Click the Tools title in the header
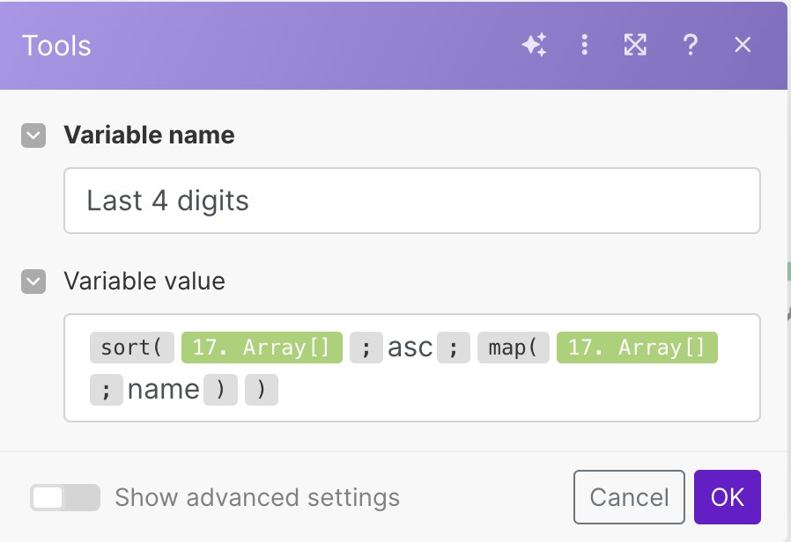The height and width of the screenshot is (542, 791). pyautogui.click(x=56, y=46)
